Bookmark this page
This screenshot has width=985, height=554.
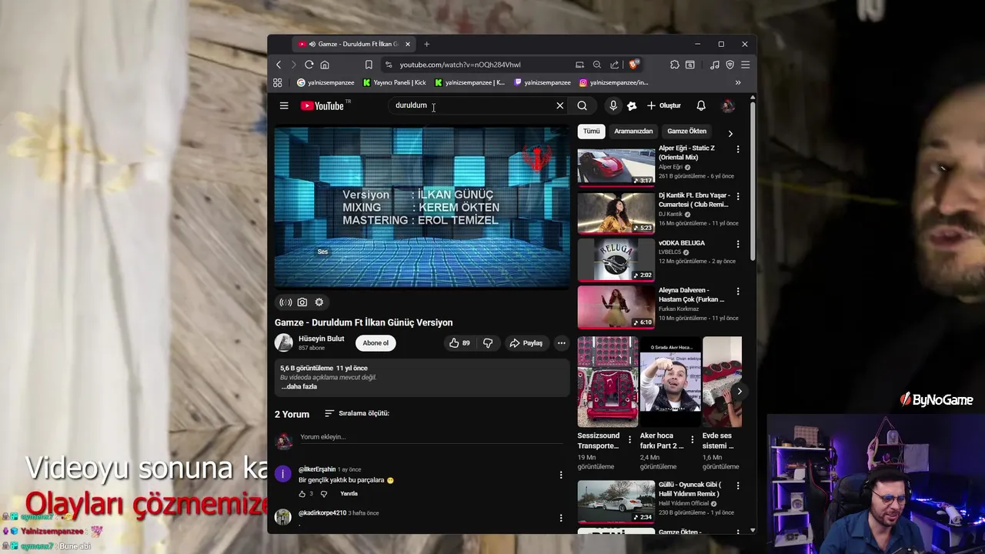click(x=369, y=65)
